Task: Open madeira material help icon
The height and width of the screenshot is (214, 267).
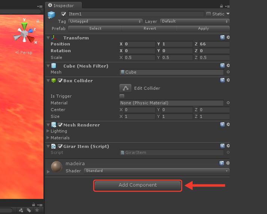Action: click(x=221, y=163)
